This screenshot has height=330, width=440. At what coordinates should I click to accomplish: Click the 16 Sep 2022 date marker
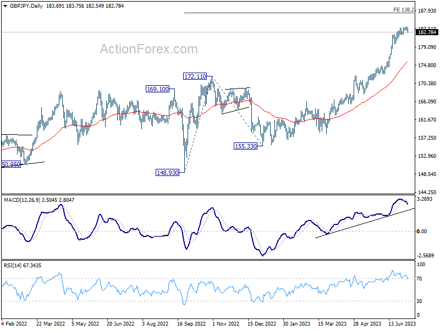pyautogui.click(x=191, y=324)
